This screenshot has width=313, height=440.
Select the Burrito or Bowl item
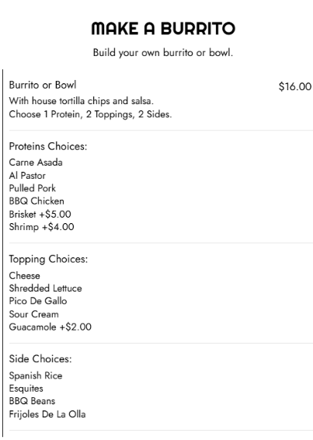(43, 85)
